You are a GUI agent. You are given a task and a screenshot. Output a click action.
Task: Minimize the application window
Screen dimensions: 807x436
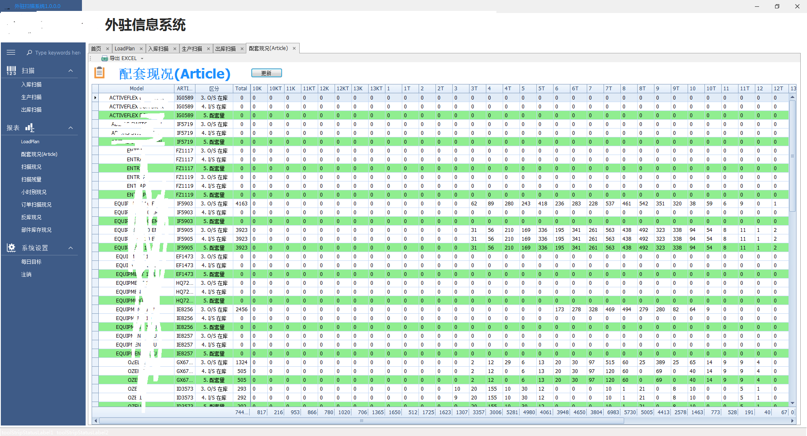pyautogui.click(x=757, y=6)
